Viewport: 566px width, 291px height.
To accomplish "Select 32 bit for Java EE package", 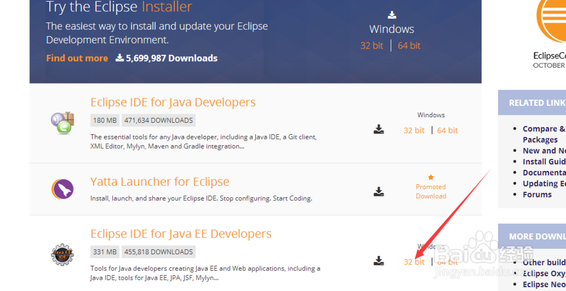I will pyautogui.click(x=414, y=262).
